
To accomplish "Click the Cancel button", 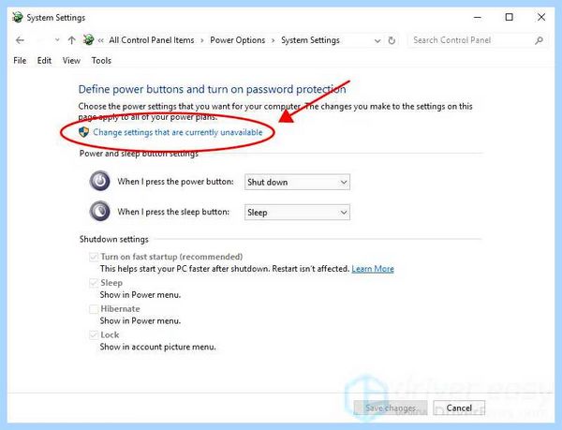I will 459,408.
